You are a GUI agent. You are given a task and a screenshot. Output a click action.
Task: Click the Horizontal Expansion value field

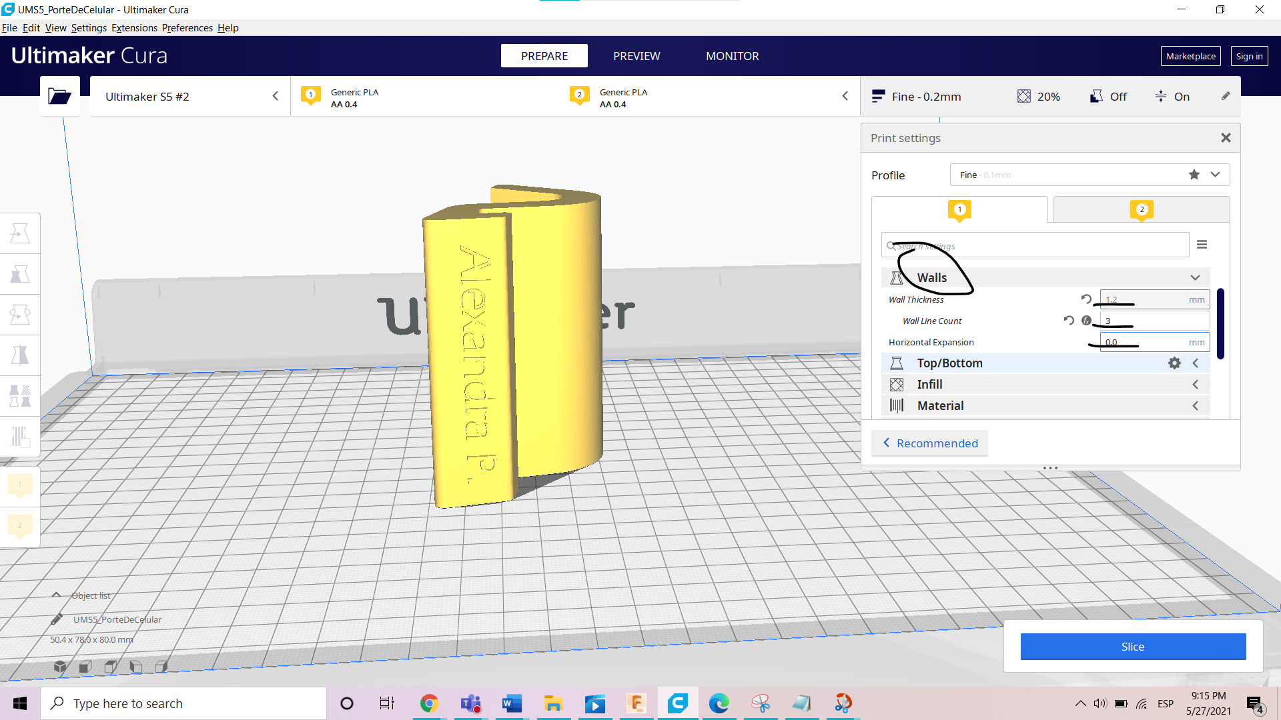click(1154, 342)
